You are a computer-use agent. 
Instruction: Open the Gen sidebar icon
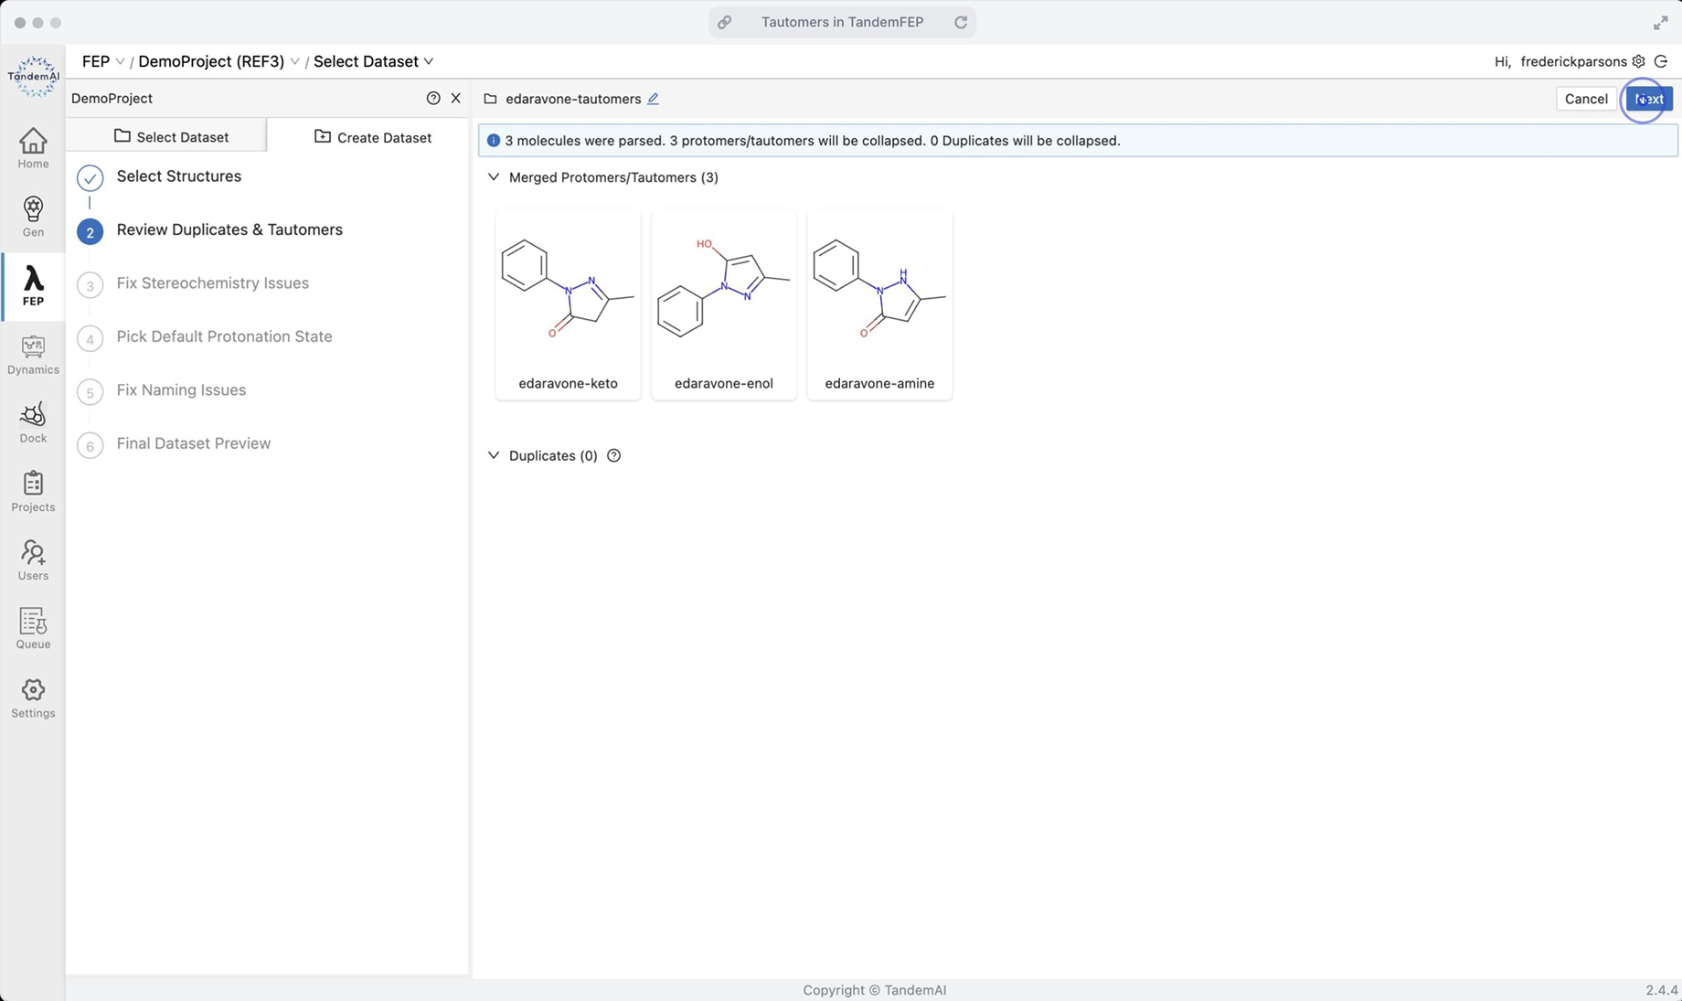tap(33, 217)
